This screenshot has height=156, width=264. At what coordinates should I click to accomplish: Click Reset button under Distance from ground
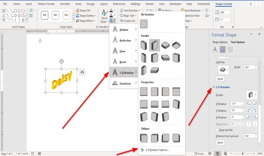pyautogui.click(x=220, y=143)
